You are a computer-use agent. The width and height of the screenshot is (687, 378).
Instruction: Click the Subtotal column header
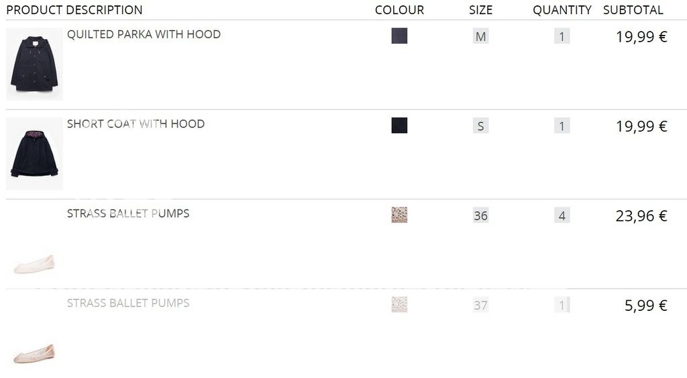tap(633, 10)
